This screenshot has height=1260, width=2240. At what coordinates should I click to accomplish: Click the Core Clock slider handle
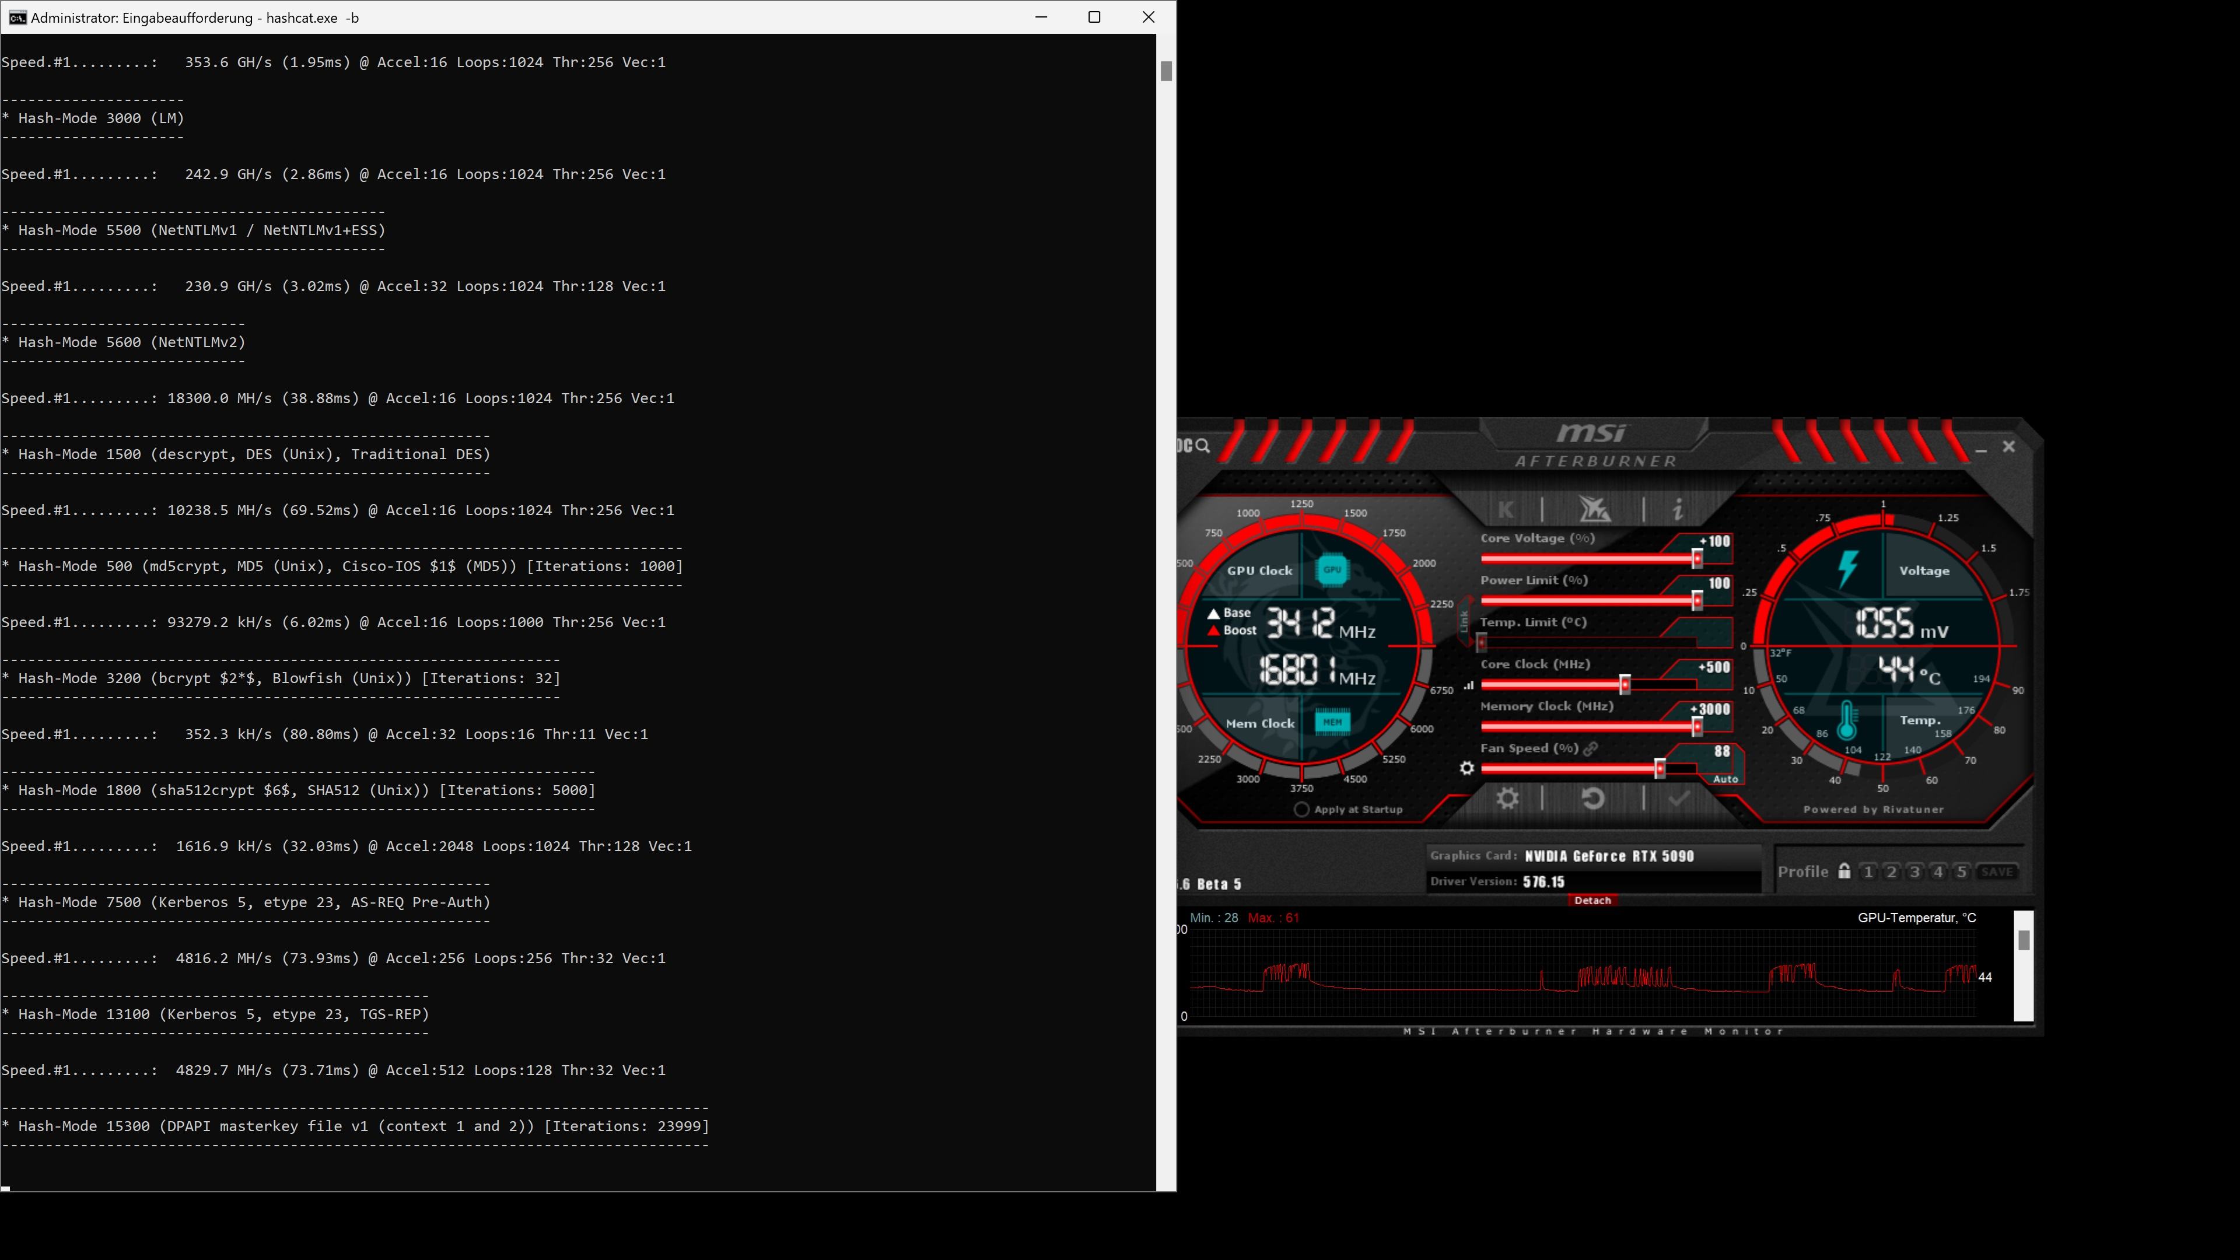1625,684
